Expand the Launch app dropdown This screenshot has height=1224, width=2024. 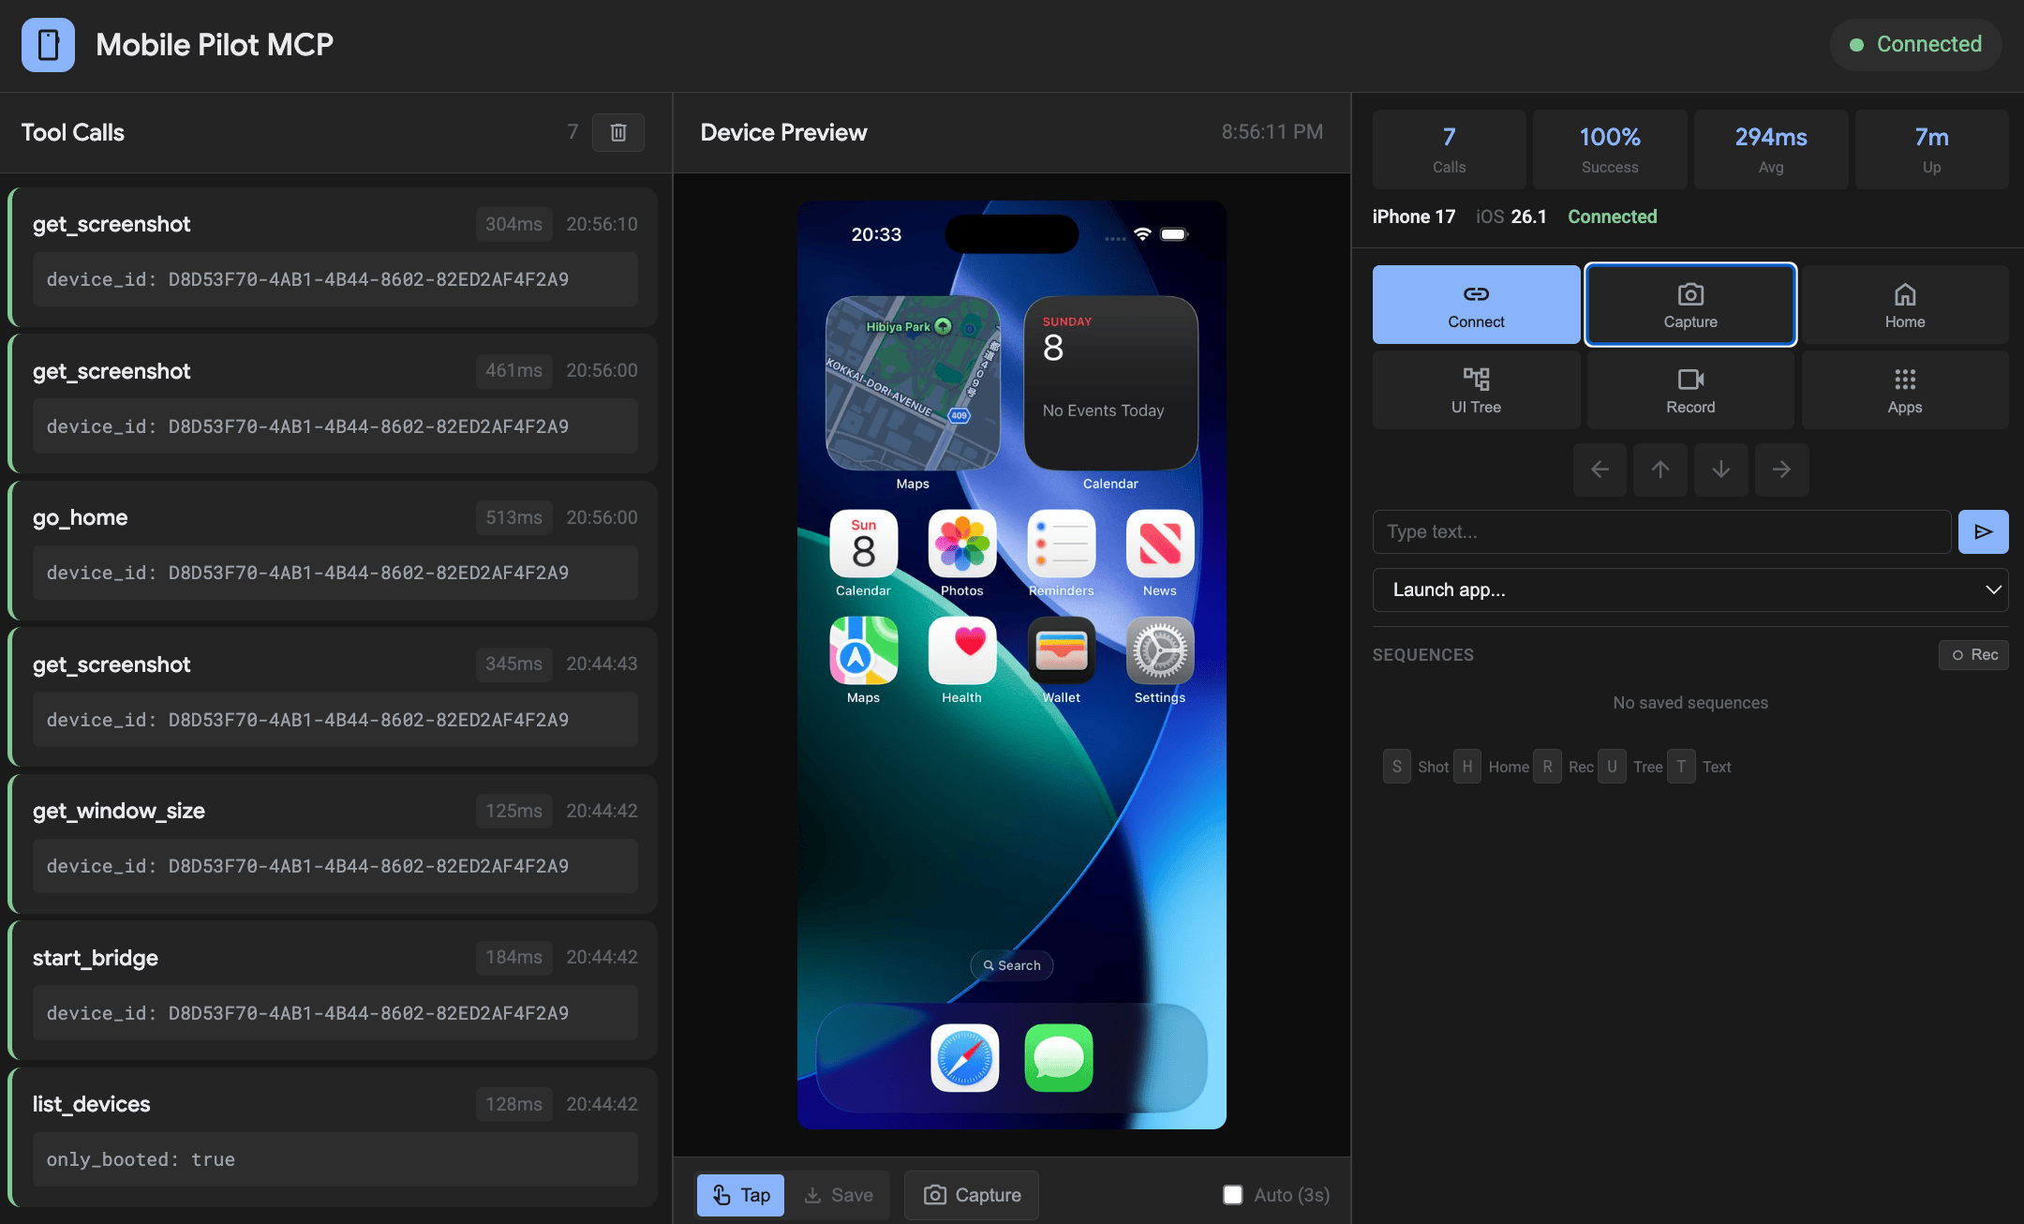[x=1690, y=590]
